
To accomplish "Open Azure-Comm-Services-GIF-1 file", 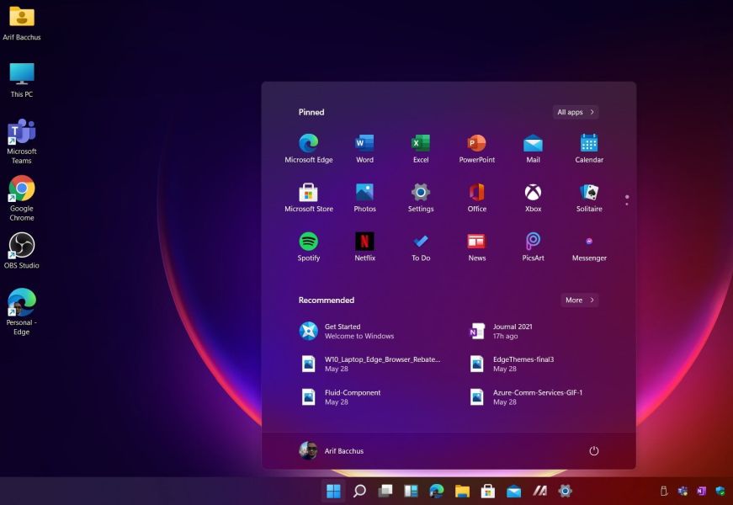I will point(526,397).
